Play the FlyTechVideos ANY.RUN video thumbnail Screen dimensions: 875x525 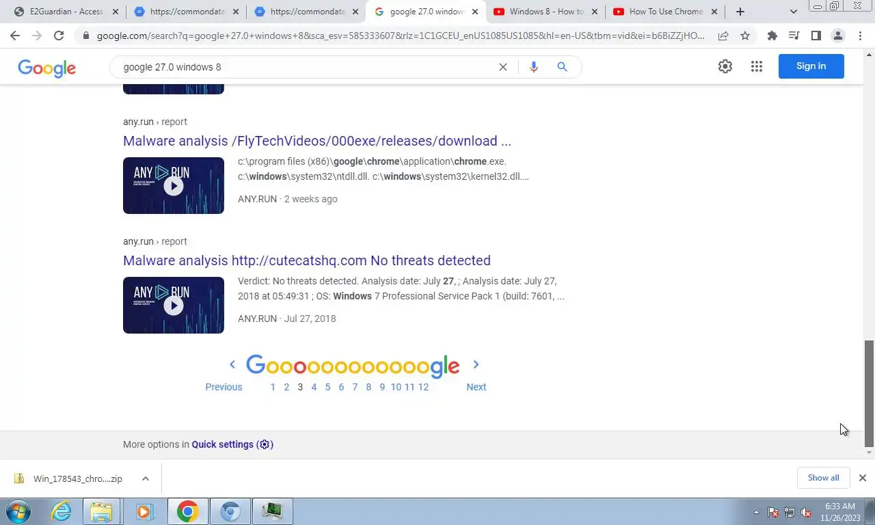(174, 185)
